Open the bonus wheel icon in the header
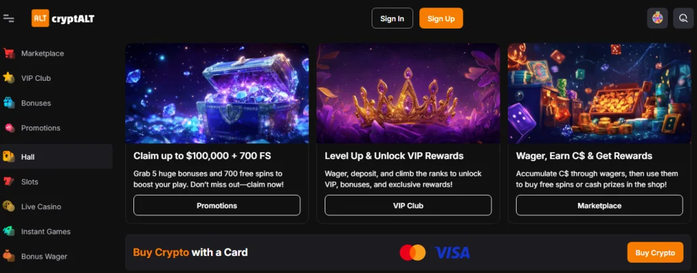Screen dimensions: 697x273 pos(658,18)
